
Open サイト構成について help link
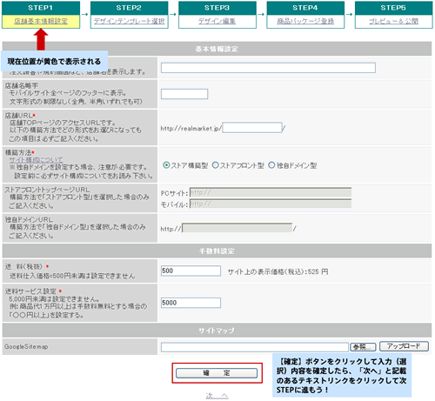click(x=36, y=160)
